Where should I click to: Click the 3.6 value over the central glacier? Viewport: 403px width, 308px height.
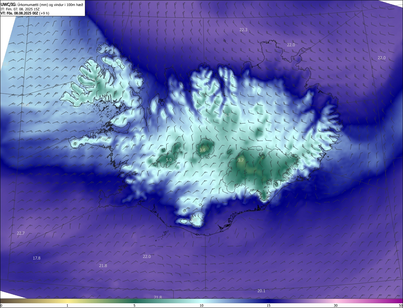(202, 150)
